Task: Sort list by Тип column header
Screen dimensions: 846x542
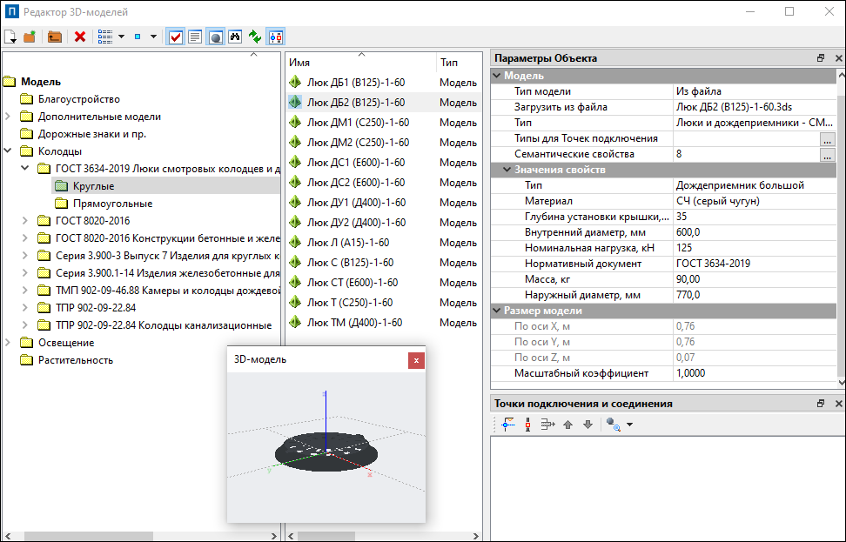Action: 459,63
